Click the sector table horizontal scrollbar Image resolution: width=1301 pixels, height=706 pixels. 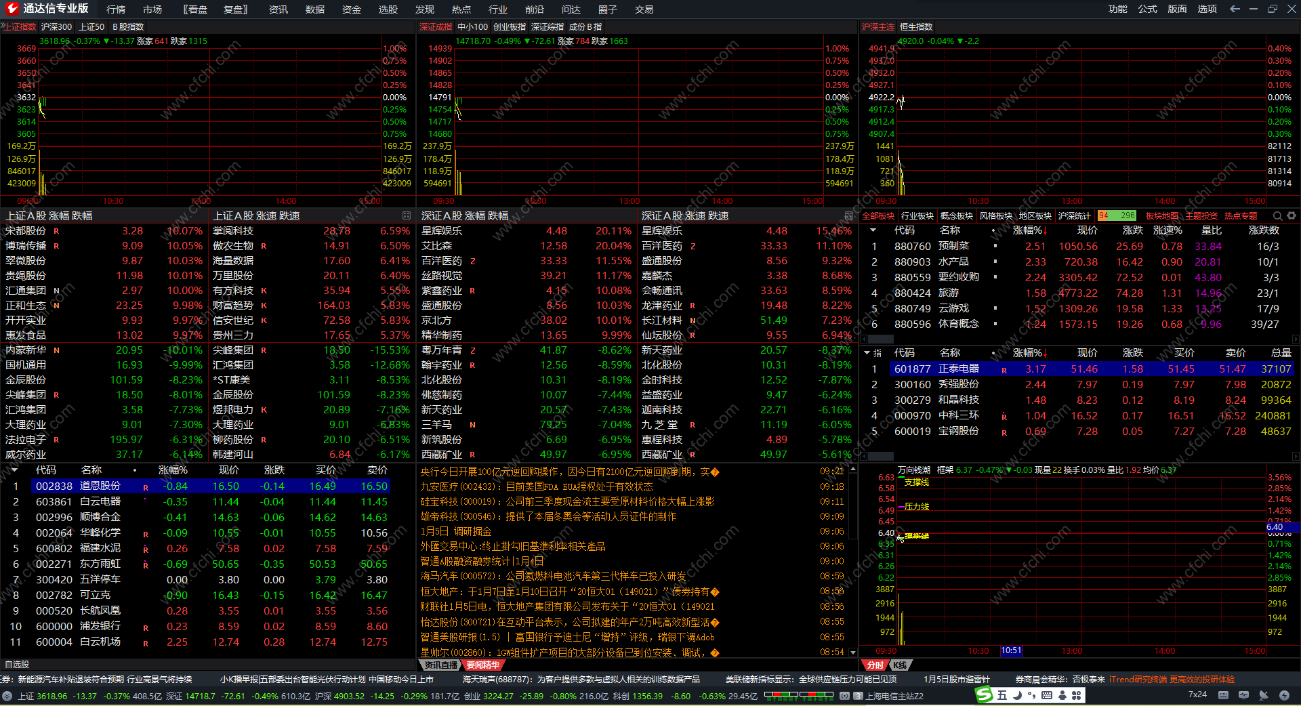point(1079,340)
